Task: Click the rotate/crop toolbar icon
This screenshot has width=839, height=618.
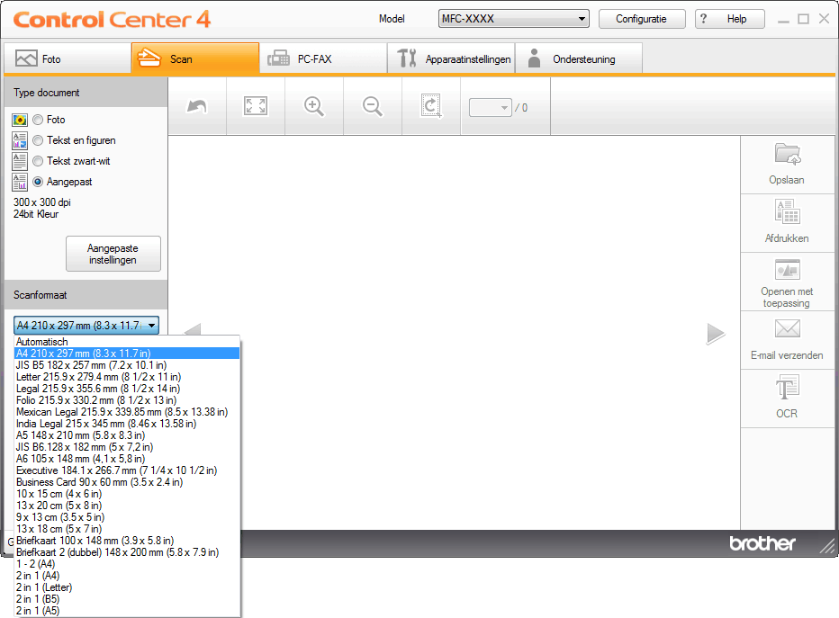Action: click(431, 106)
